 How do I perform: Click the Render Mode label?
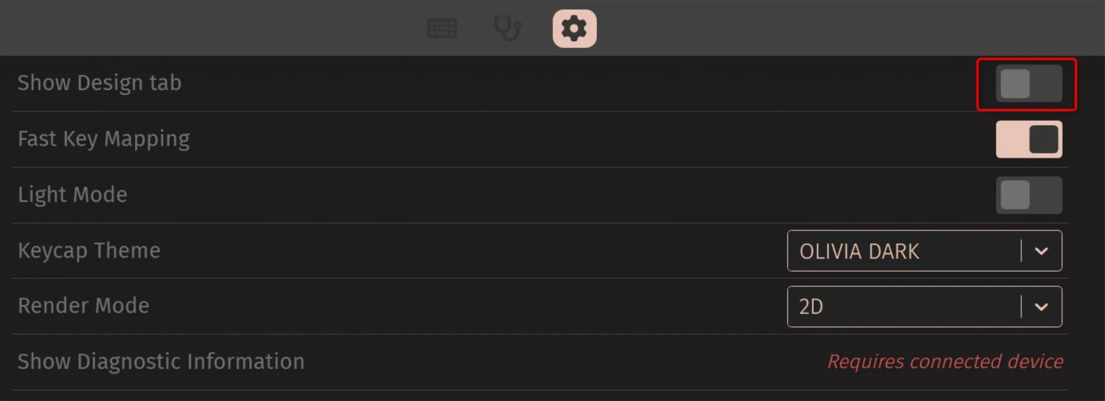pos(83,306)
